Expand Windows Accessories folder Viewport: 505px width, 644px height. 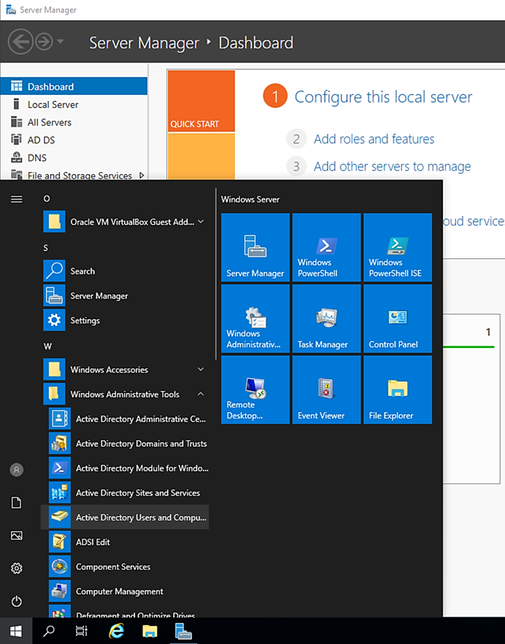click(x=201, y=370)
